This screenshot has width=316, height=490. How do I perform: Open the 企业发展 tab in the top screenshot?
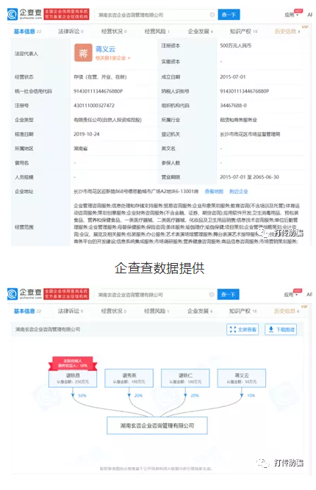200,32
